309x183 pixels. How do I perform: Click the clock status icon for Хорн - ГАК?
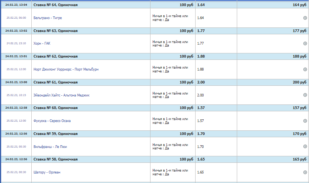pos(305,43)
